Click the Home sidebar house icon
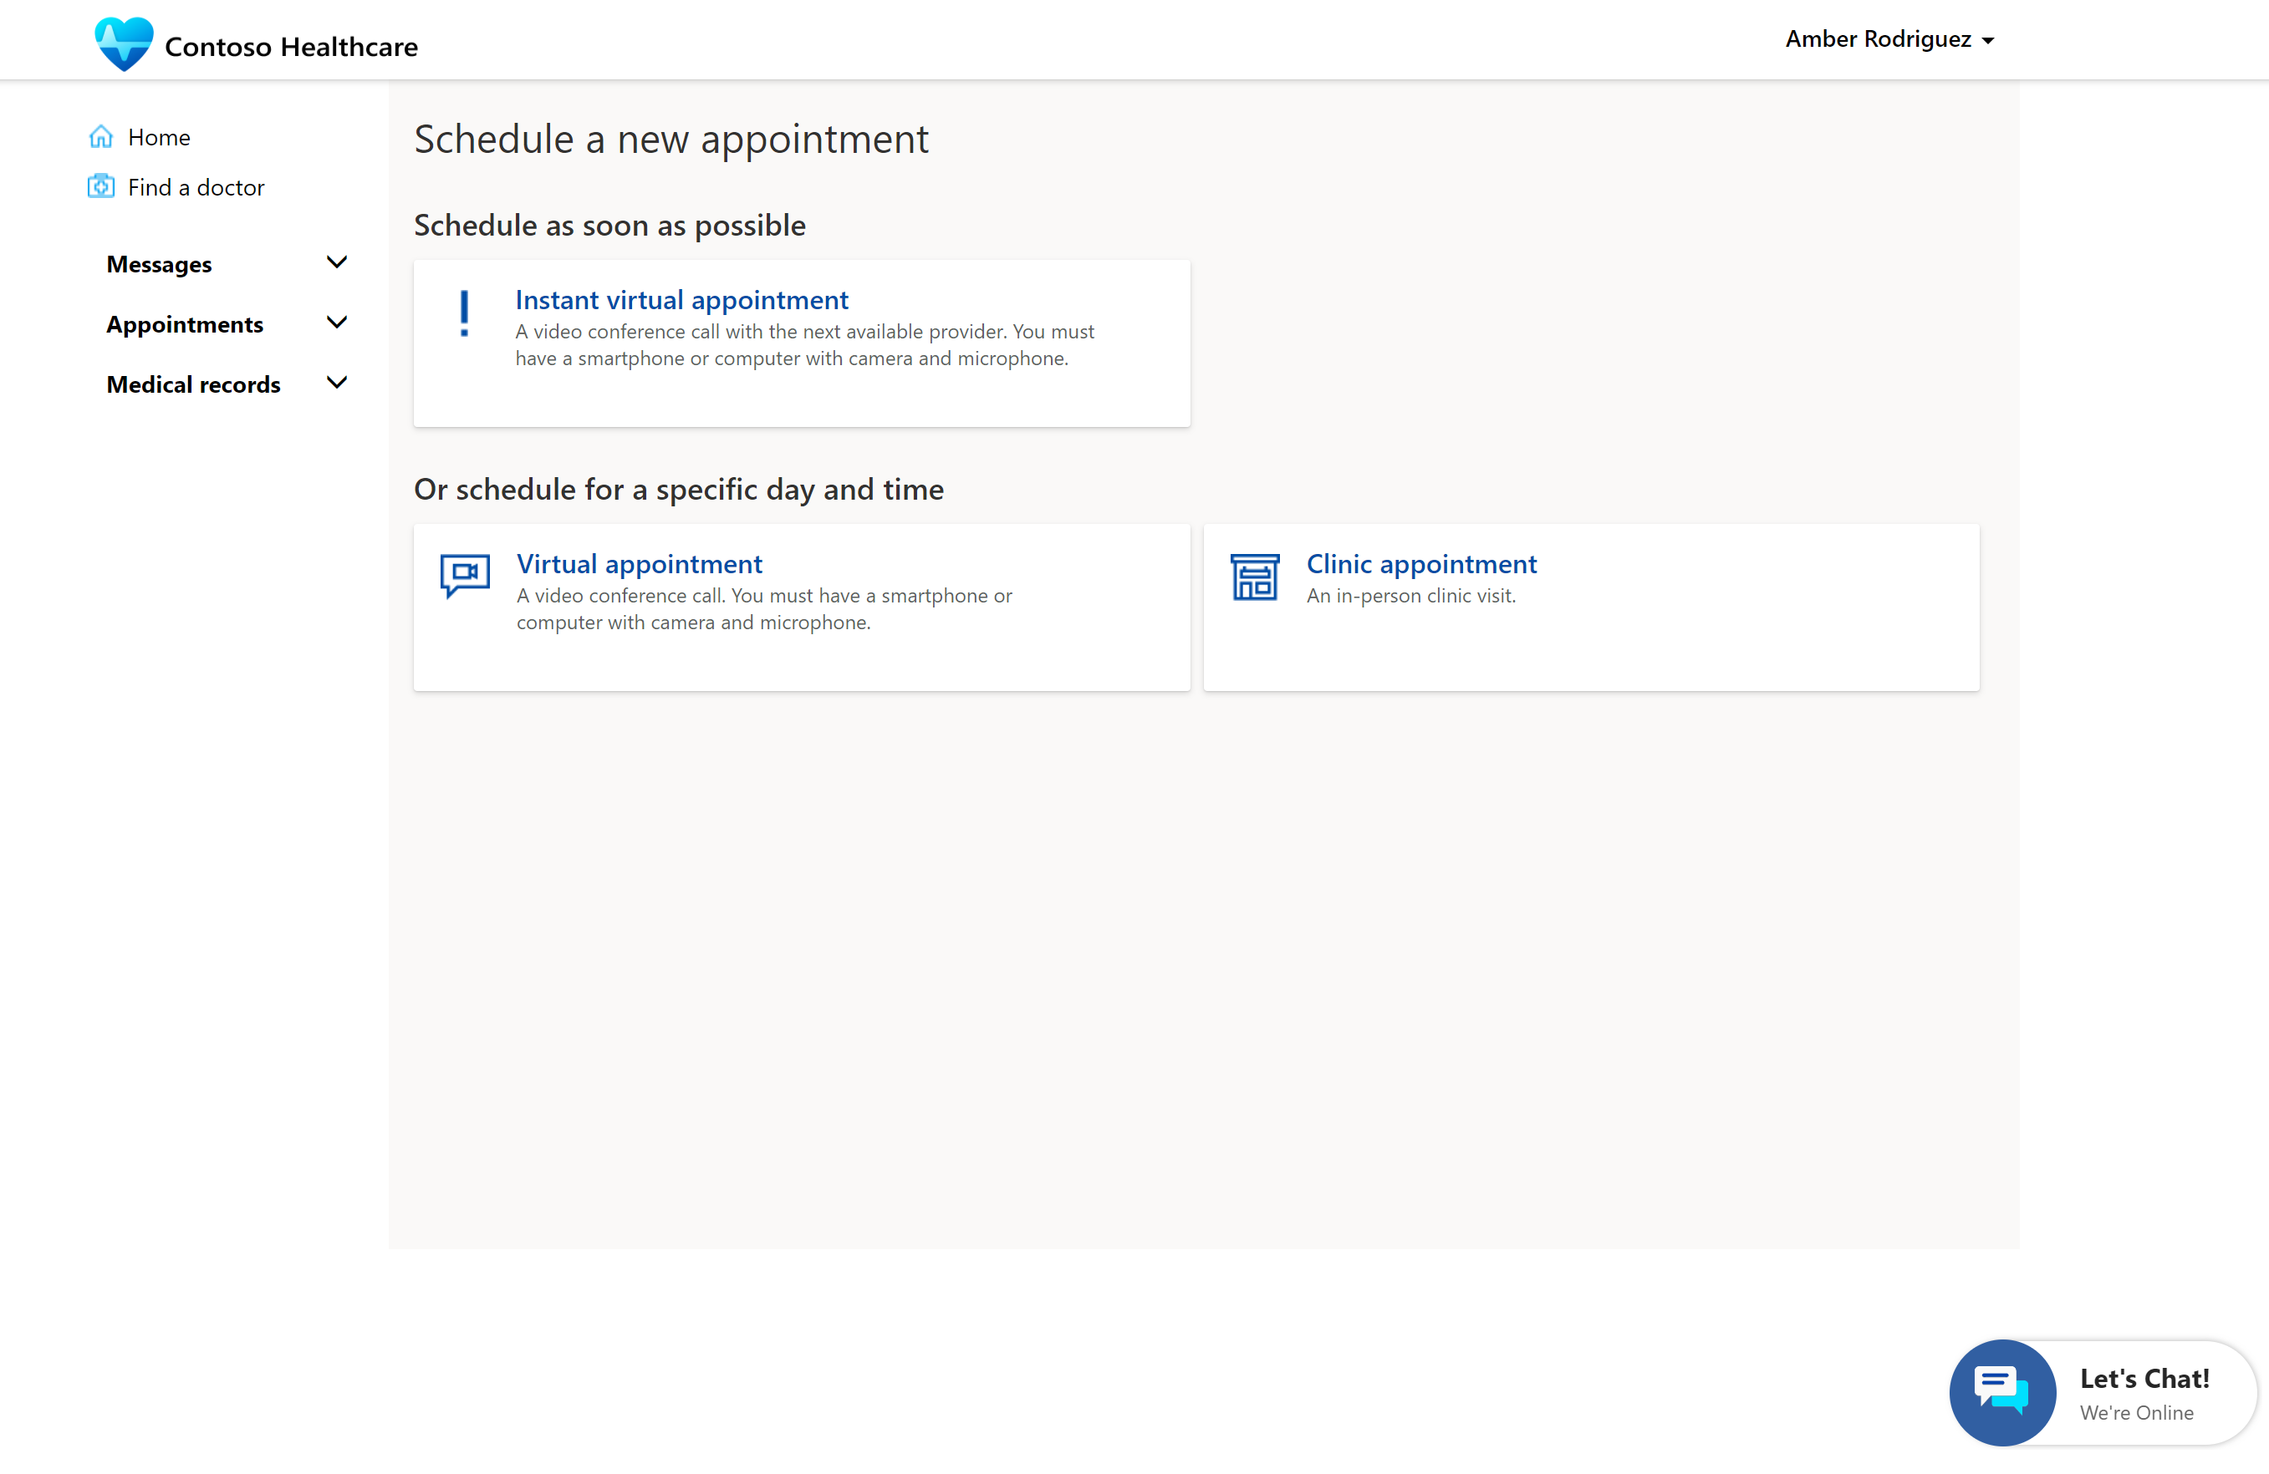2269x1474 pixels. tap(103, 135)
